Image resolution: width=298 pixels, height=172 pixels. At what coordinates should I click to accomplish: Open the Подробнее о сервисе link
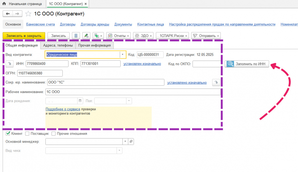[x=63, y=109]
